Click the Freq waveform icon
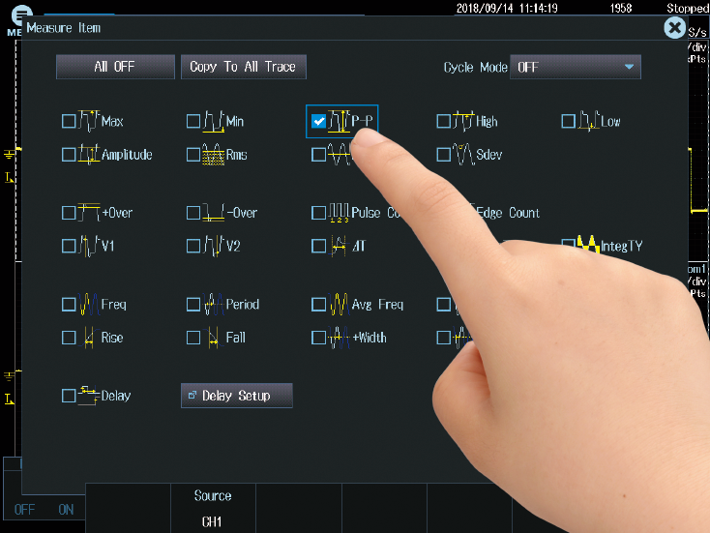Viewport: 710px width, 533px height. pos(89,304)
